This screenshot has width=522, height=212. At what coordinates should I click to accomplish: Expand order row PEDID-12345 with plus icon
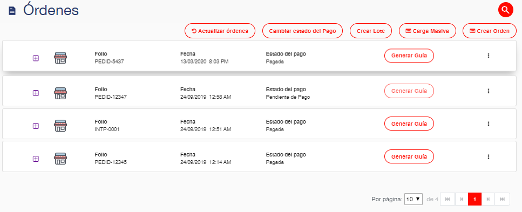[x=36, y=159]
